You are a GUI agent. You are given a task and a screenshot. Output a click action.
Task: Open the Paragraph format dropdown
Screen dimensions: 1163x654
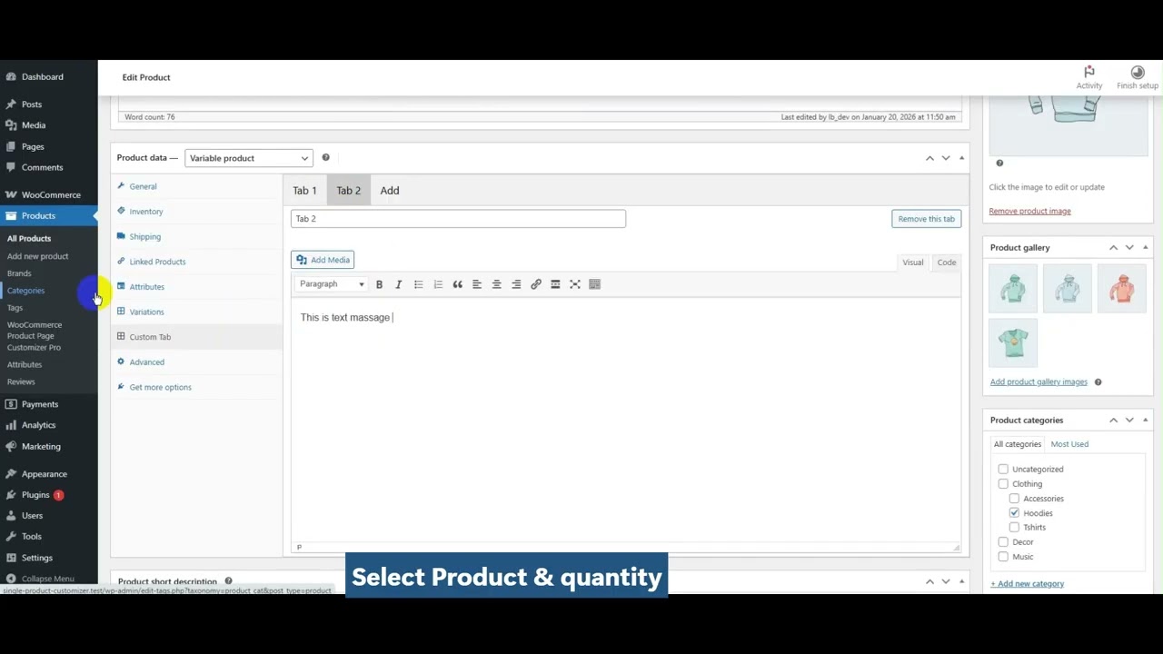[332, 284]
